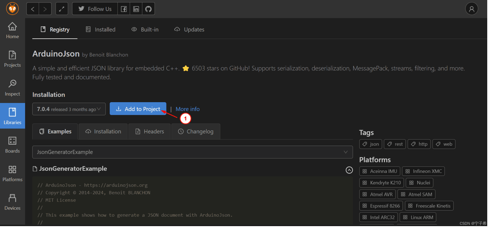
Task: Switch to the Registry tab
Action: [55, 30]
